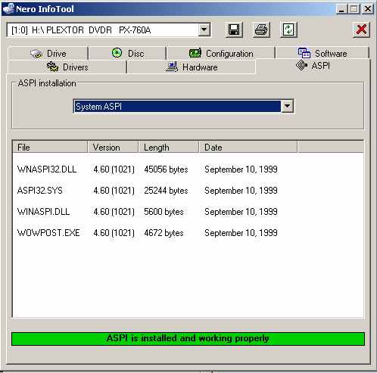Switch to the Disc tab
Screen dimensions: 377x373
tap(128, 54)
